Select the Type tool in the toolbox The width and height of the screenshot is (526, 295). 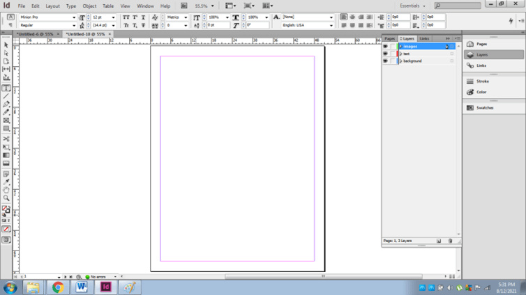point(6,88)
